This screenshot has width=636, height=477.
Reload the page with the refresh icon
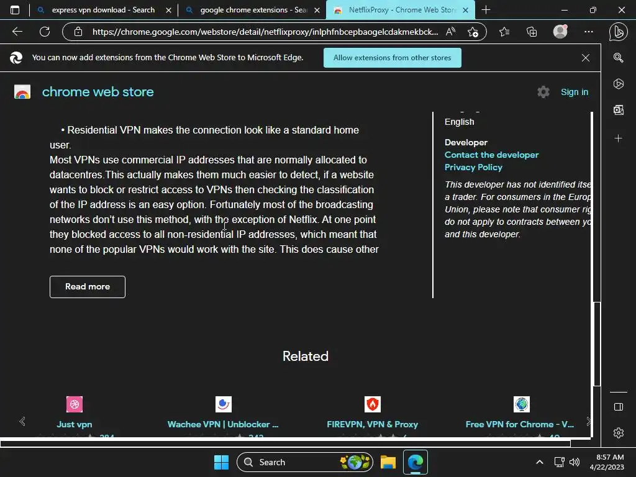[45, 32]
